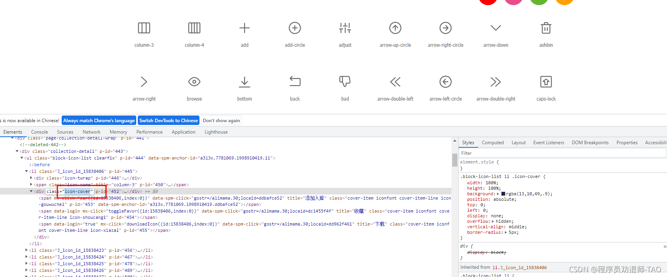Open the Layout pane tab
667x277 pixels.
coord(519,143)
